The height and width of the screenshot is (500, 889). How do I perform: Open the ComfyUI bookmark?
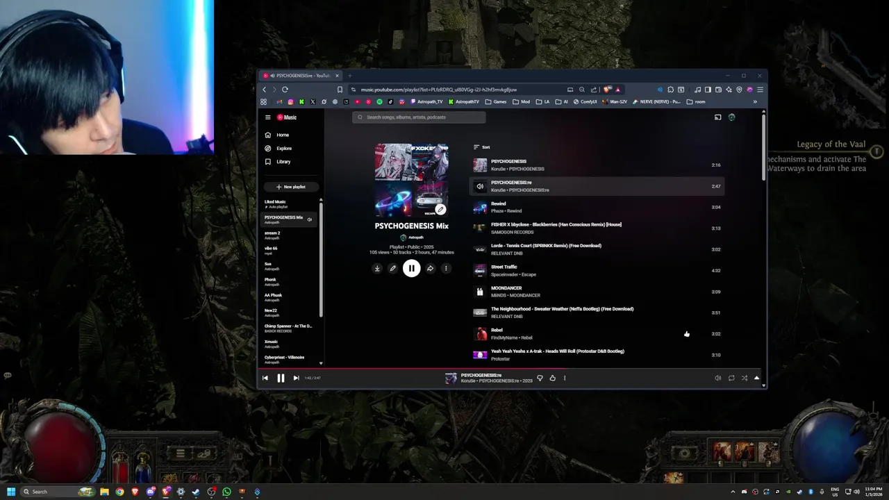point(585,102)
